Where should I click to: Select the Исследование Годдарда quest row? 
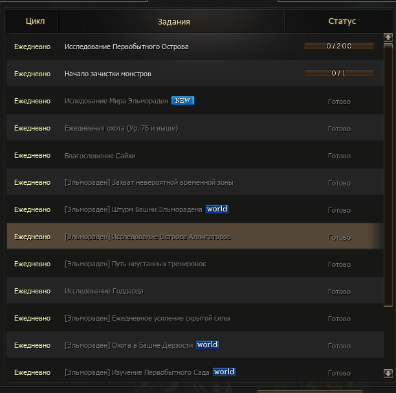click(104, 291)
